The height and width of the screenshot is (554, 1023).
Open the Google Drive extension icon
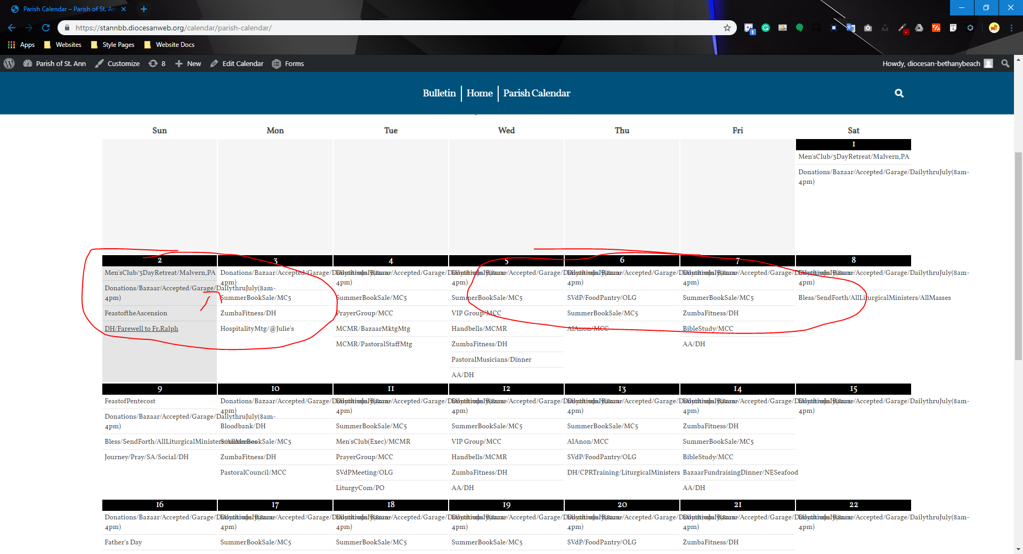[919, 28]
